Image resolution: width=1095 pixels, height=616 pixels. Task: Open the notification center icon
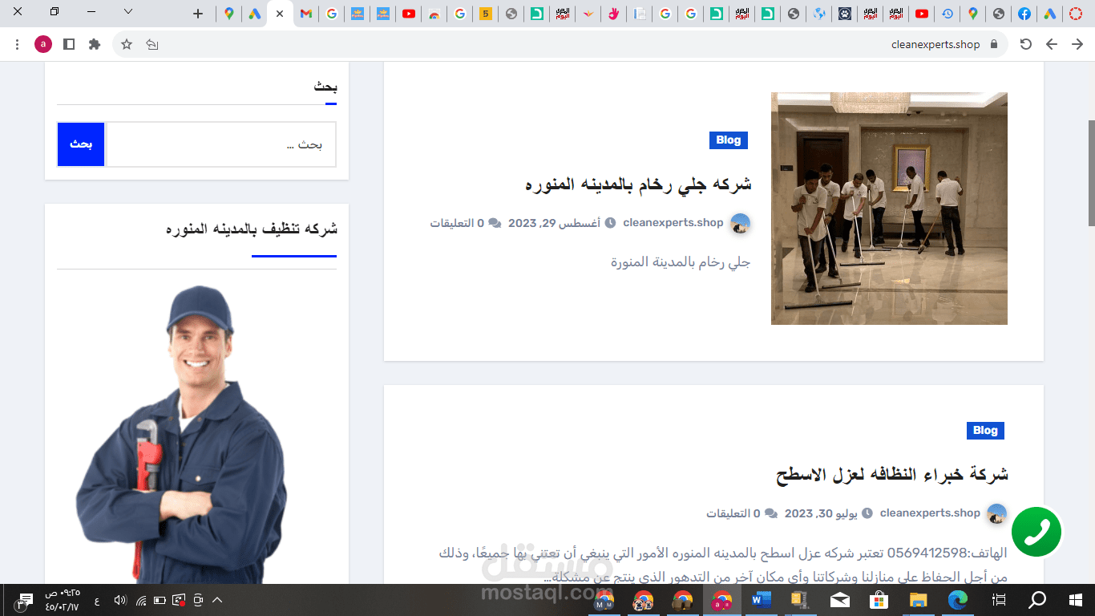point(24,600)
